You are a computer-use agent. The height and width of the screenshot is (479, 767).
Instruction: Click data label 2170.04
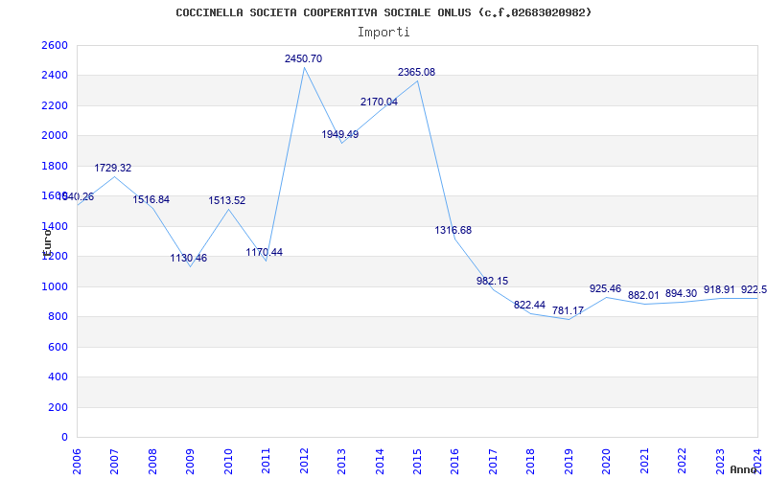[379, 103]
